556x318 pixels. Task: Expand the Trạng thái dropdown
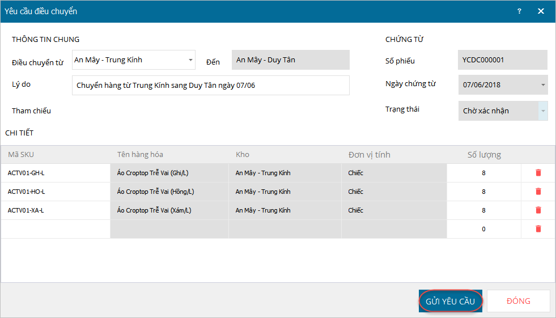click(543, 111)
